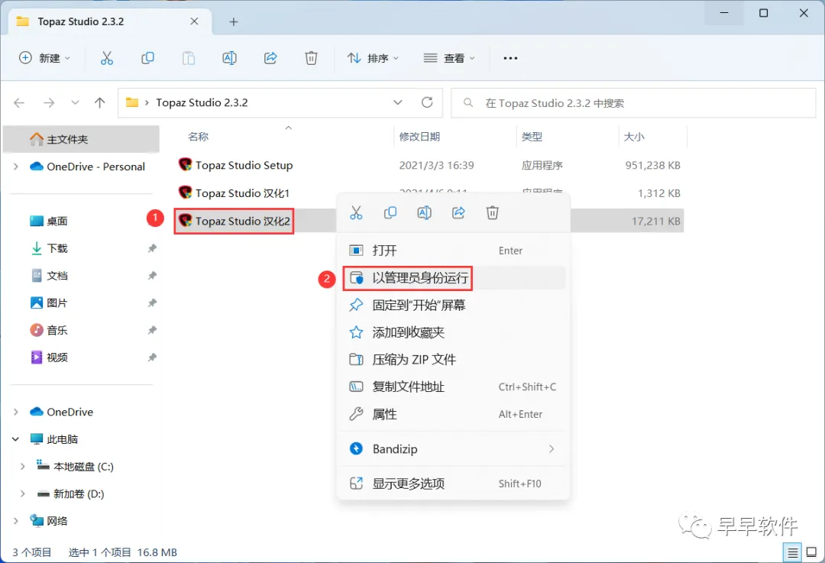
Task: Open the 新建 (New) dropdown
Action: click(45, 58)
